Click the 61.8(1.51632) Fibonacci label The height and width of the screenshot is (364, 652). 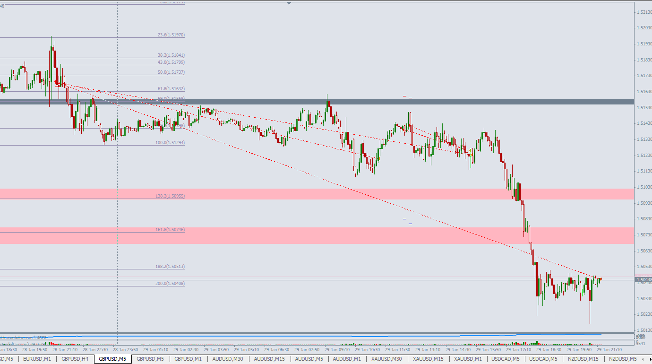pos(171,89)
